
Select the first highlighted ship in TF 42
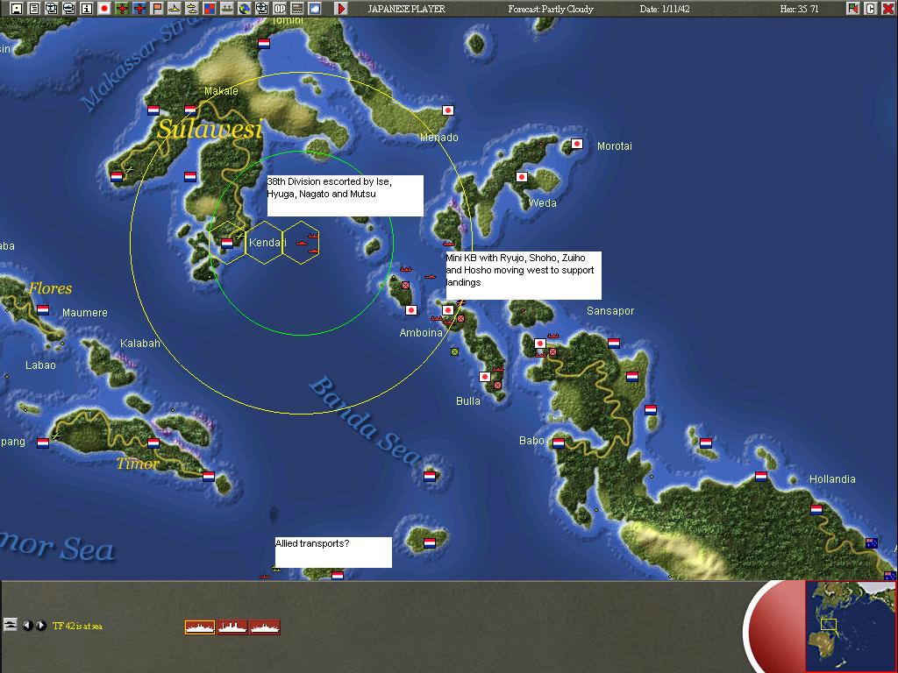click(200, 627)
